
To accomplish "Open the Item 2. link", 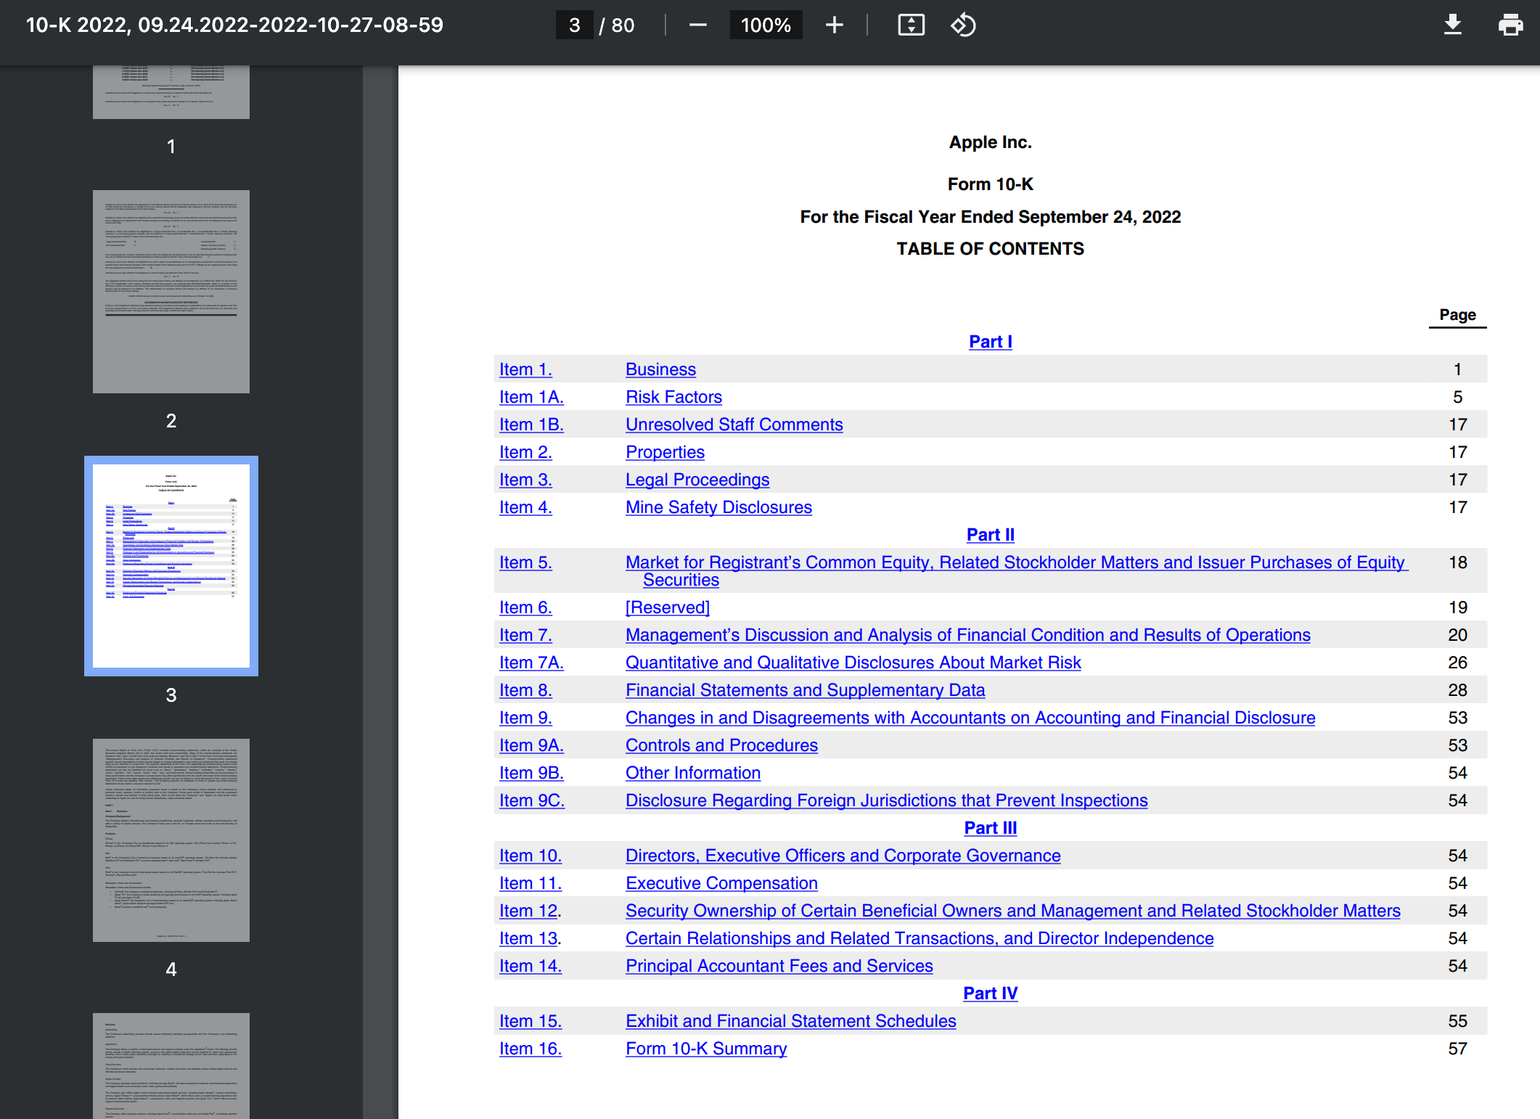I will point(525,452).
